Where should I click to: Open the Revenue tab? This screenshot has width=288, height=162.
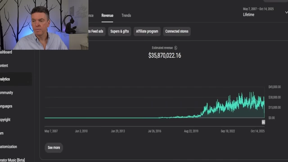point(107,16)
